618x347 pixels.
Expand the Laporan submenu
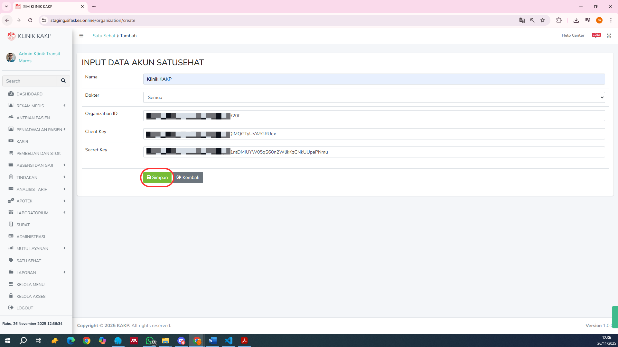[x=26, y=272]
